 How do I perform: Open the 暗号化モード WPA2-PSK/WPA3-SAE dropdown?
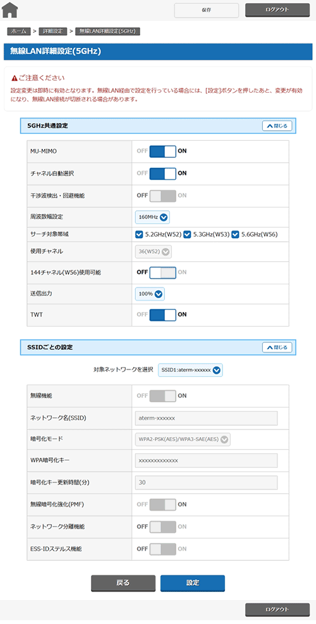point(183,440)
